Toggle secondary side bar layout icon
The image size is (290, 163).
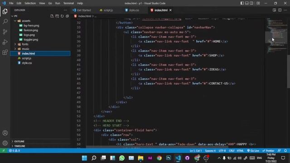[x=251, y=3]
